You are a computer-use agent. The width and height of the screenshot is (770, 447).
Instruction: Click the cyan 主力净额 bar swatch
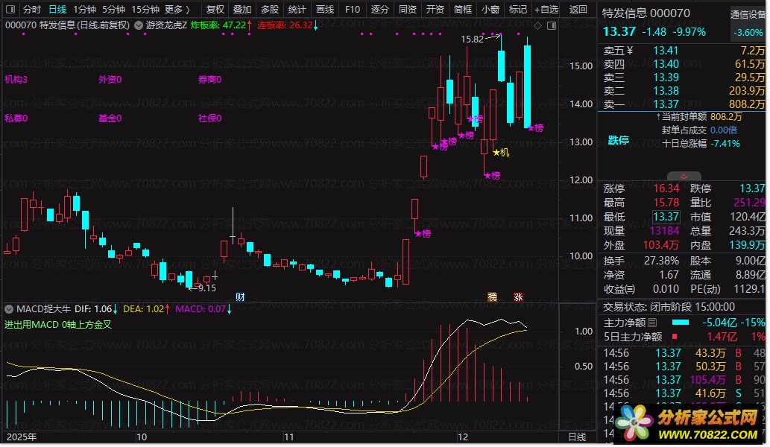coord(680,323)
